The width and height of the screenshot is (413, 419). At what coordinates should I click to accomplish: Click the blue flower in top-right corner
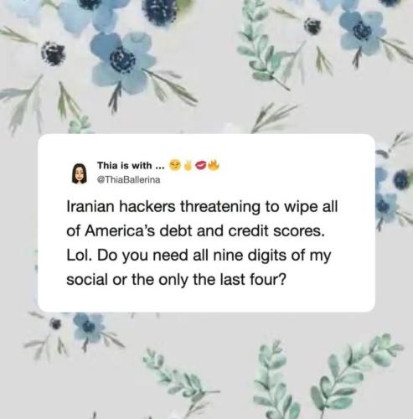pyautogui.click(x=363, y=31)
